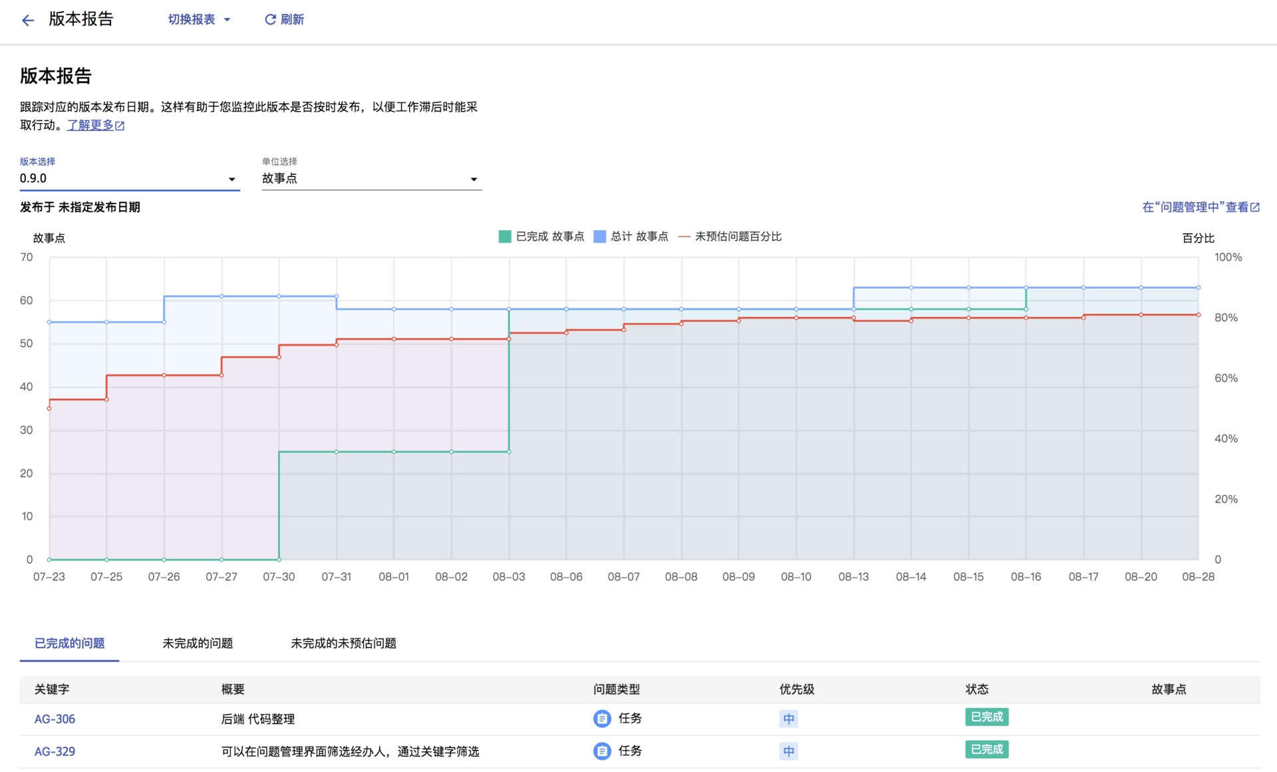Click the 发布于 未指定发布日期 text
This screenshot has width=1277, height=772.
point(80,207)
